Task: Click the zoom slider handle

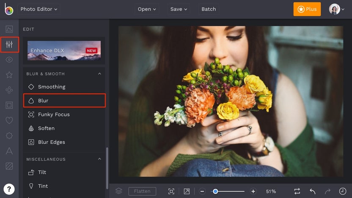Action: pos(215,191)
